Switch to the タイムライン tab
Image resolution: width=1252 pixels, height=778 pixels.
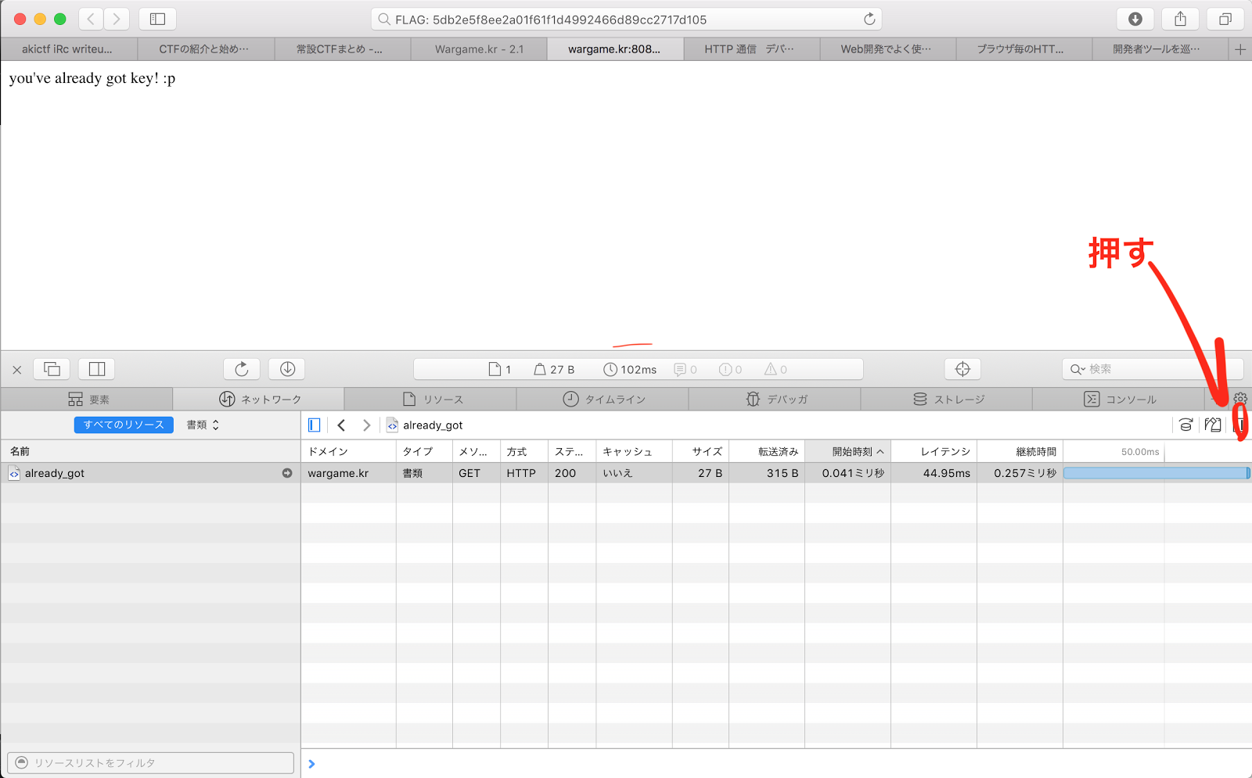pyautogui.click(x=603, y=399)
